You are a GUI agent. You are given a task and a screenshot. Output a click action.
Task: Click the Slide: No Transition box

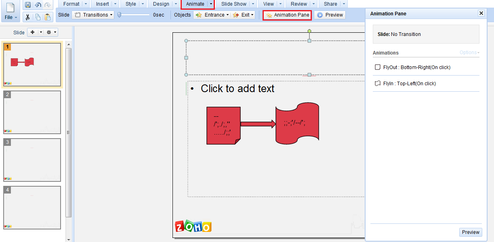[x=426, y=34]
